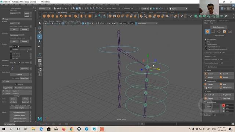Click the Multi-Component button
The height and width of the screenshot is (132, 235).
tap(219, 27)
